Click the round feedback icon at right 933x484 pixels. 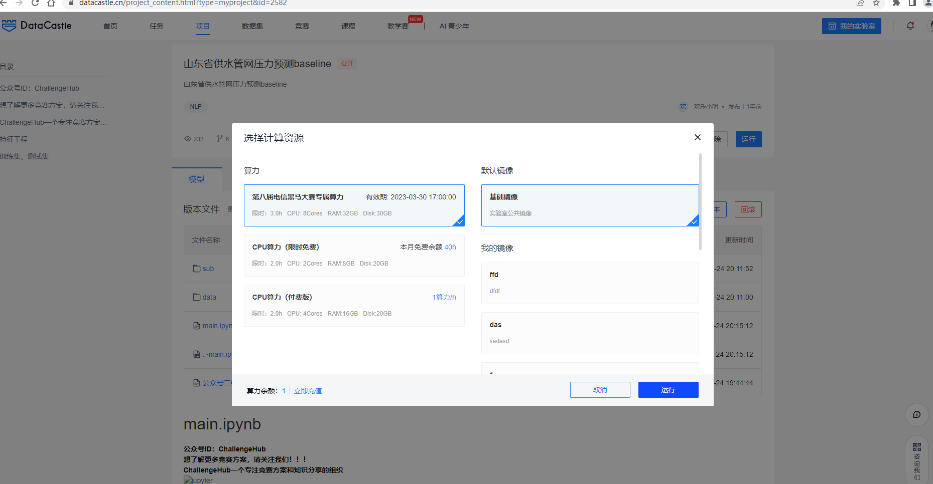coord(916,415)
